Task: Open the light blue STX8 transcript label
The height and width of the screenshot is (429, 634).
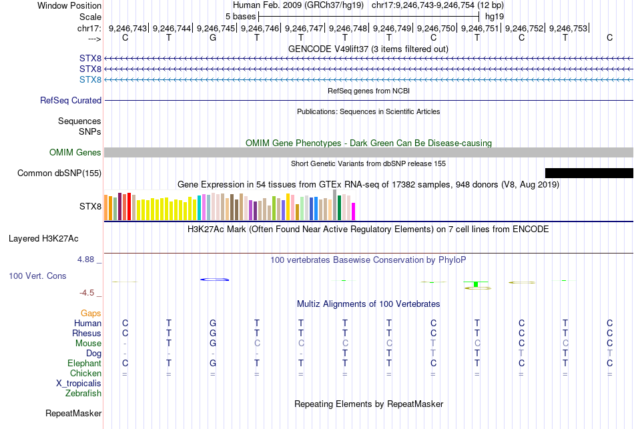Action: pos(90,79)
